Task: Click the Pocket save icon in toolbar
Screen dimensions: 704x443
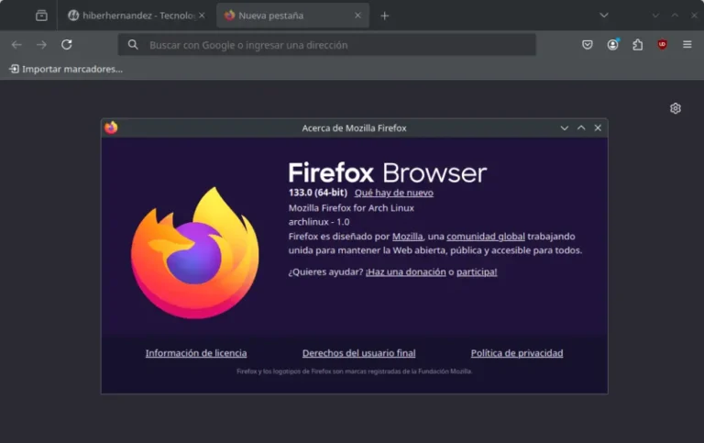Action: click(x=588, y=44)
